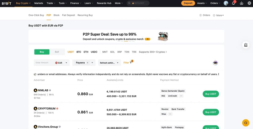The height and width of the screenshot is (129, 253).
Task: Select USDT coin
Action: (71, 52)
